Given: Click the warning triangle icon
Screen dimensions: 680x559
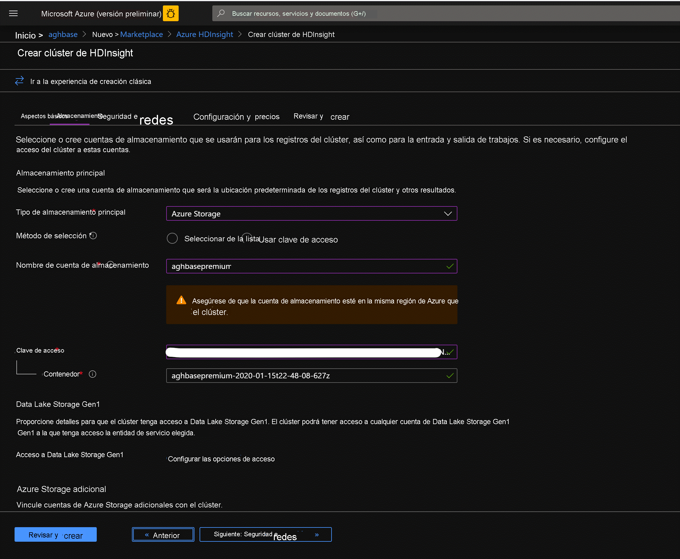Looking at the screenshot, I should pyautogui.click(x=181, y=300).
